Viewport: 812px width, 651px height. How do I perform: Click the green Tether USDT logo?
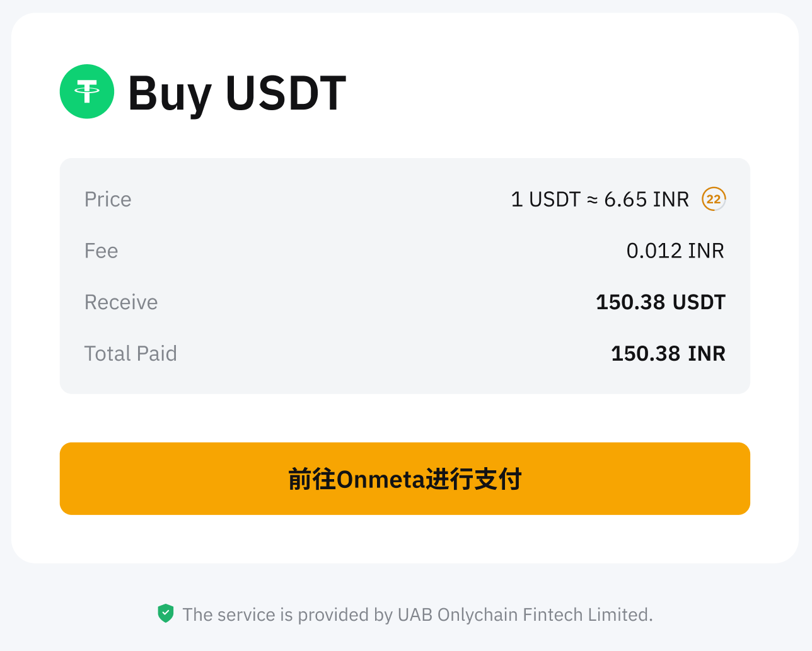coord(87,92)
